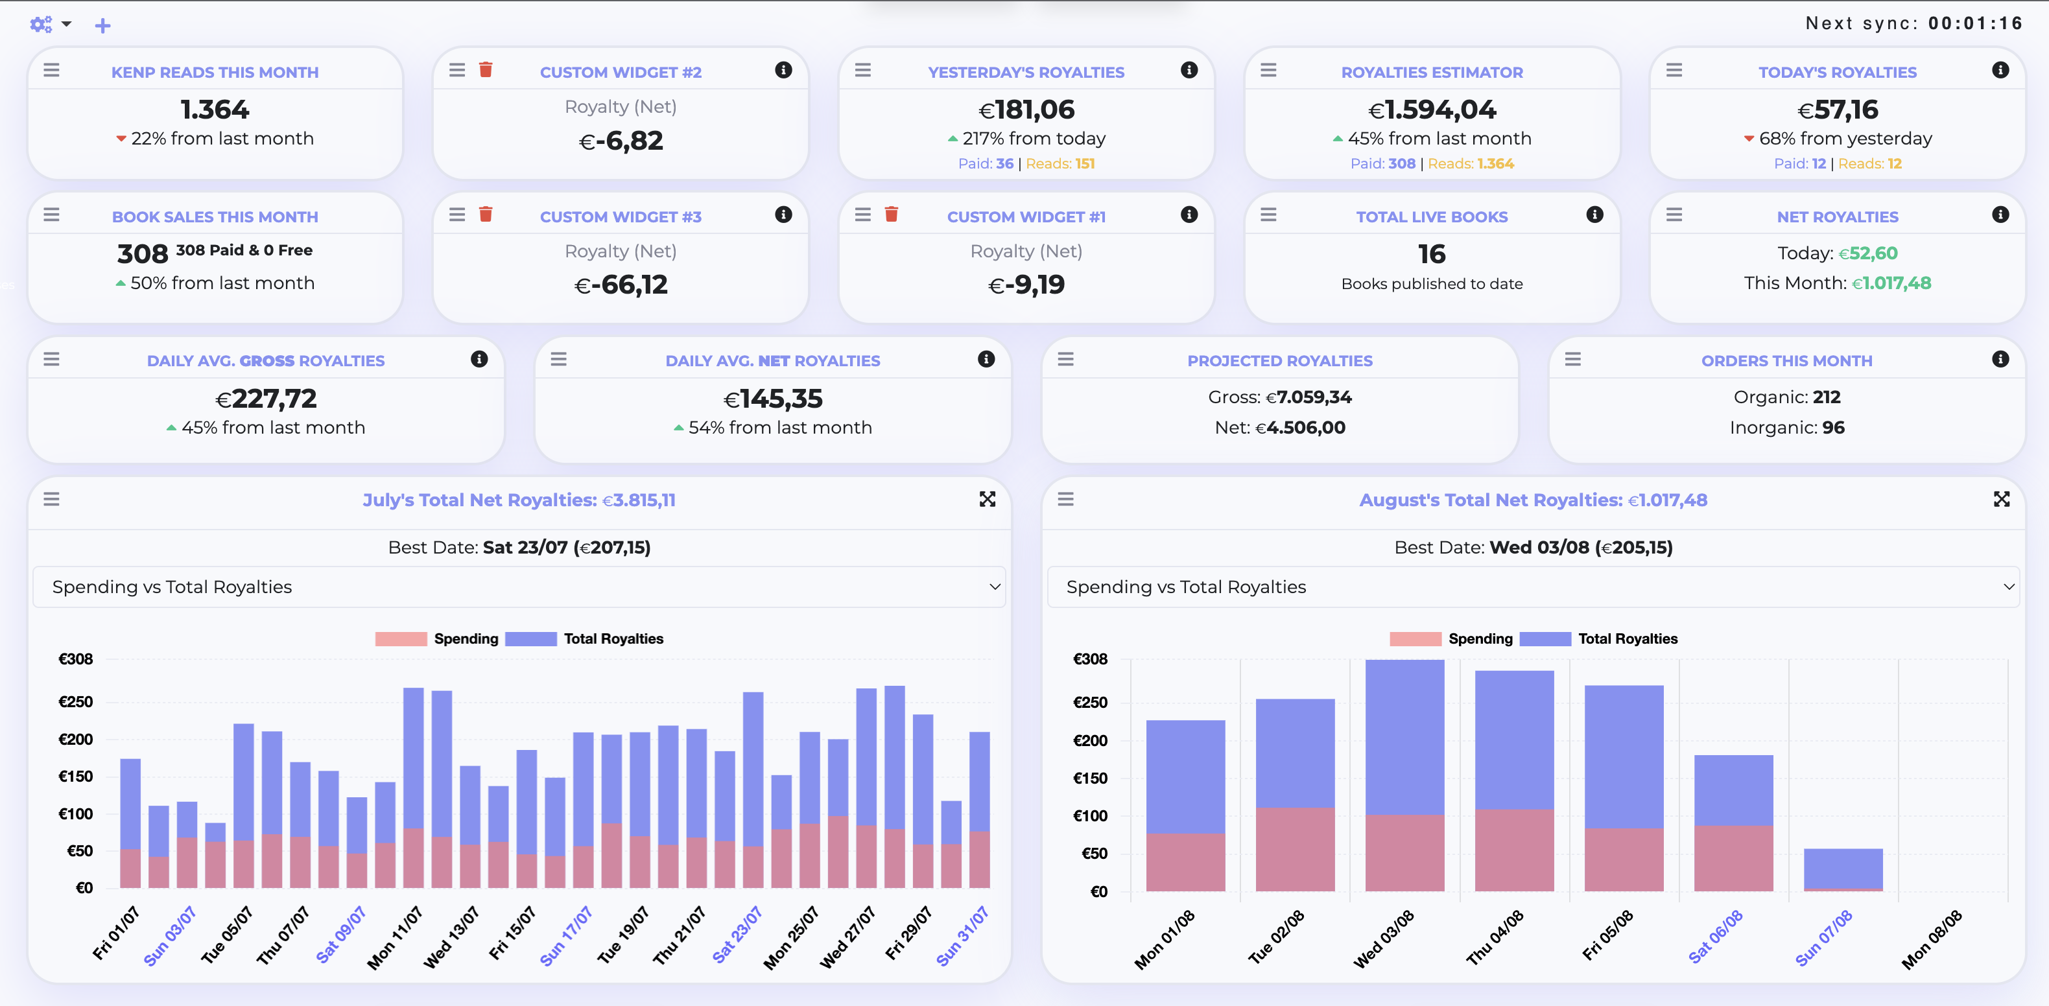Show info for Custom Widget #3
The height and width of the screenshot is (1006, 2049).
(783, 215)
